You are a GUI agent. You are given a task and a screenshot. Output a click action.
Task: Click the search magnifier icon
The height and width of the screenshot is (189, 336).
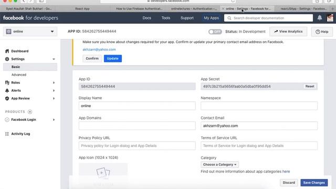[229, 18]
